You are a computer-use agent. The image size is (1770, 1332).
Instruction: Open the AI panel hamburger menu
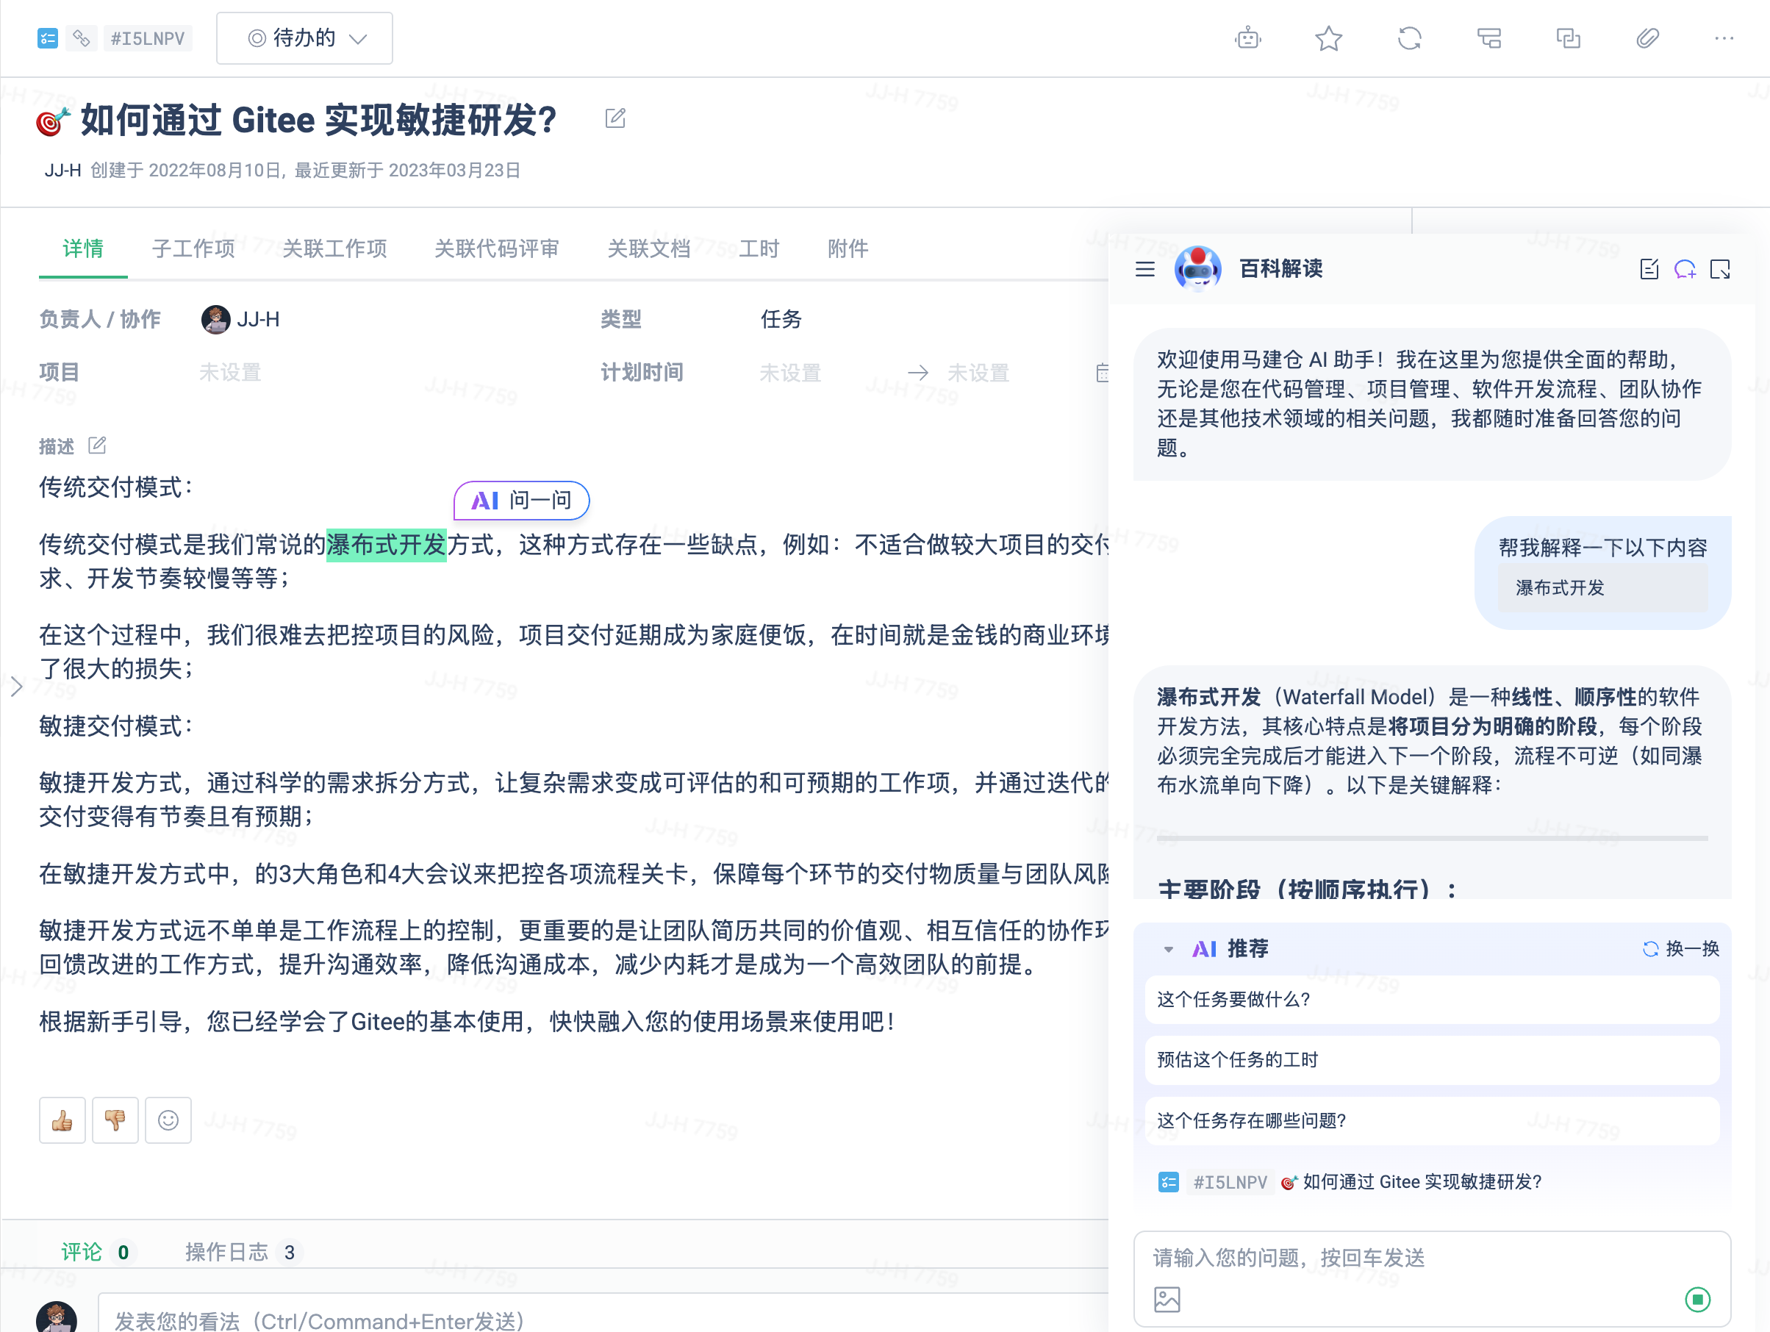[1144, 269]
